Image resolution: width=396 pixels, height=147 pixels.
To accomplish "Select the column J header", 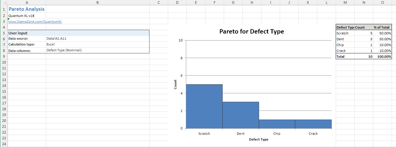I will [x=289, y=3].
